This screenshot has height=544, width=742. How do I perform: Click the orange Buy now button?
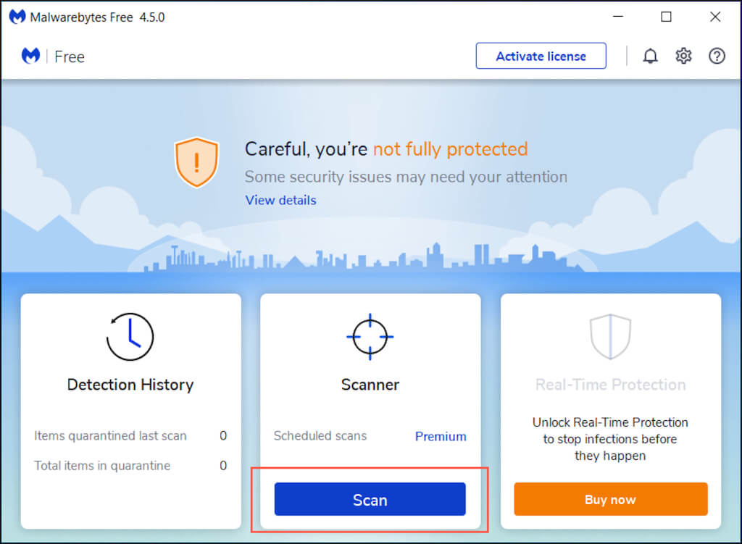point(610,499)
